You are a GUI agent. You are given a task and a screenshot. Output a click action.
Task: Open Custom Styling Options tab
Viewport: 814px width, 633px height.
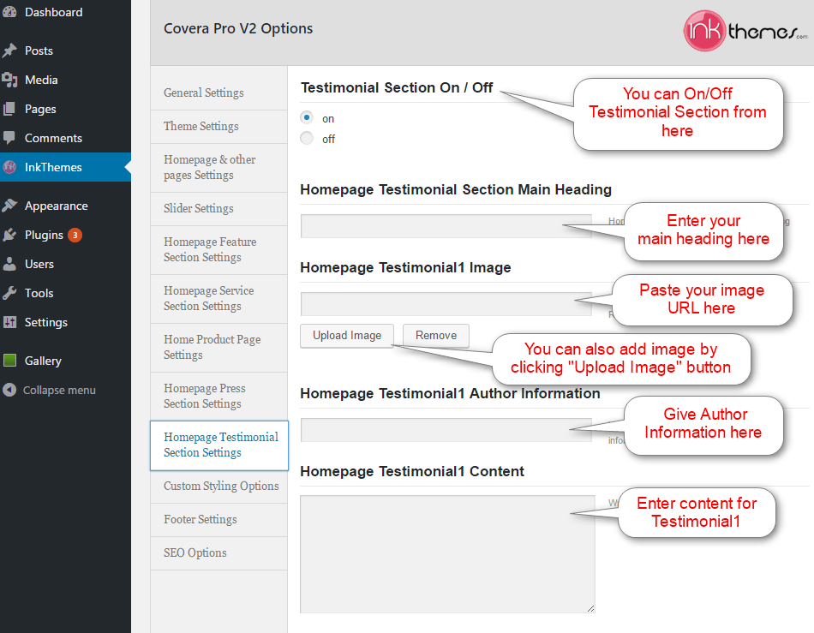218,487
